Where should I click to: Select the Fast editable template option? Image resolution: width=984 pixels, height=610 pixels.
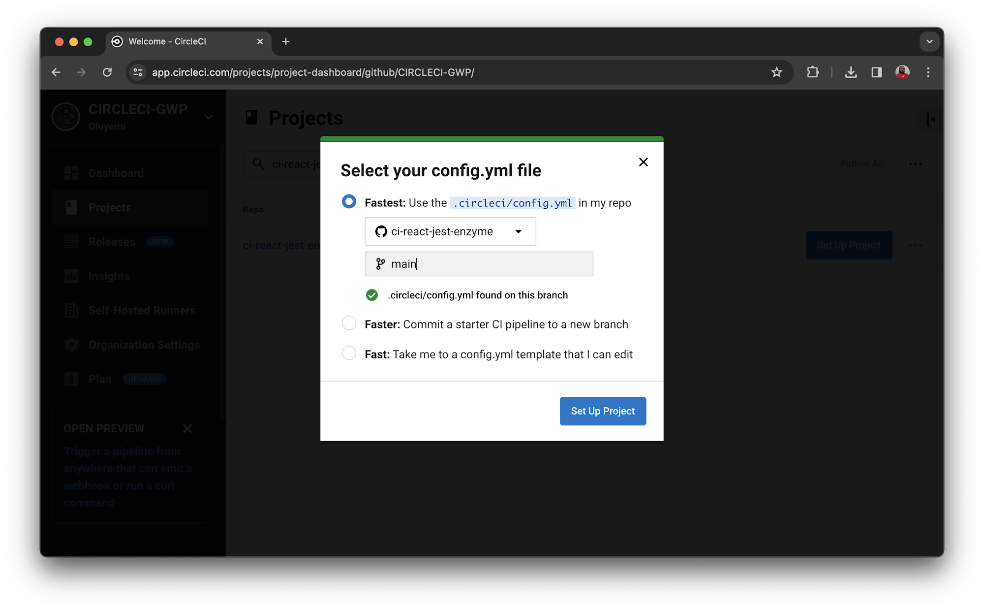click(x=349, y=353)
